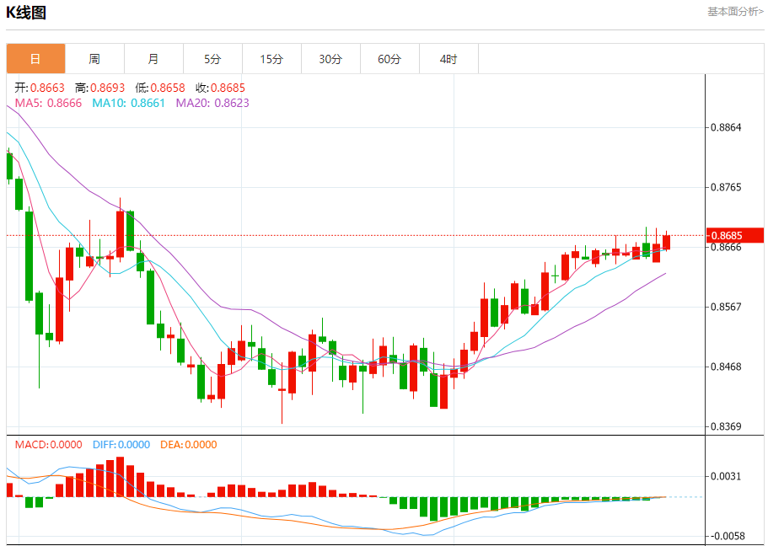Click the tallest red MACD histogram bar
Screen dimensions: 768x546
point(120,477)
